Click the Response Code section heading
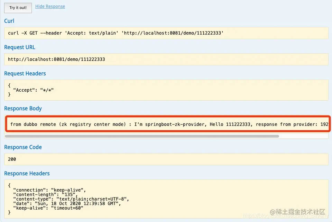Viewport: 332px width, 222px height. pyautogui.click(x=23, y=147)
